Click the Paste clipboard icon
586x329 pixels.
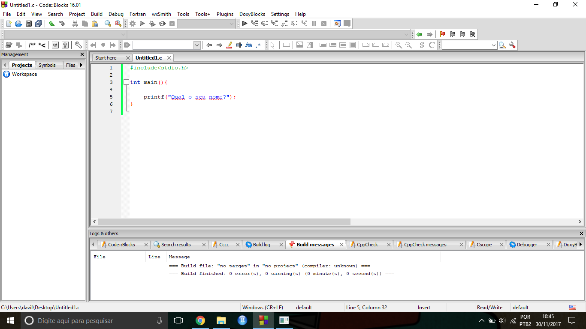(95, 24)
